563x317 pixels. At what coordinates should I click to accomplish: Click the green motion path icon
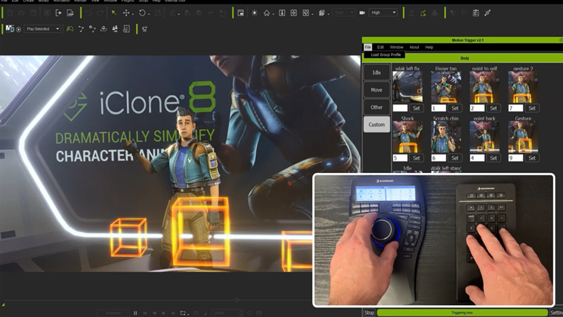point(423,13)
